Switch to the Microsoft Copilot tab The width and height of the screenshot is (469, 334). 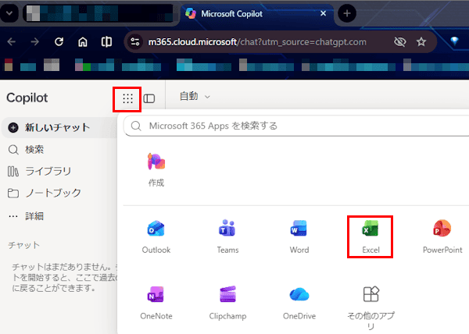257,14
